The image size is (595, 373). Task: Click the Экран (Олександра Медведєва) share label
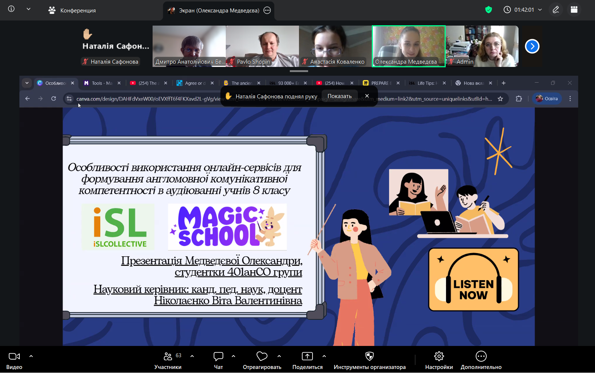(219, 10)
